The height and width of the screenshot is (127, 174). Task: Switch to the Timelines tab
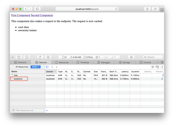(83, 62)
